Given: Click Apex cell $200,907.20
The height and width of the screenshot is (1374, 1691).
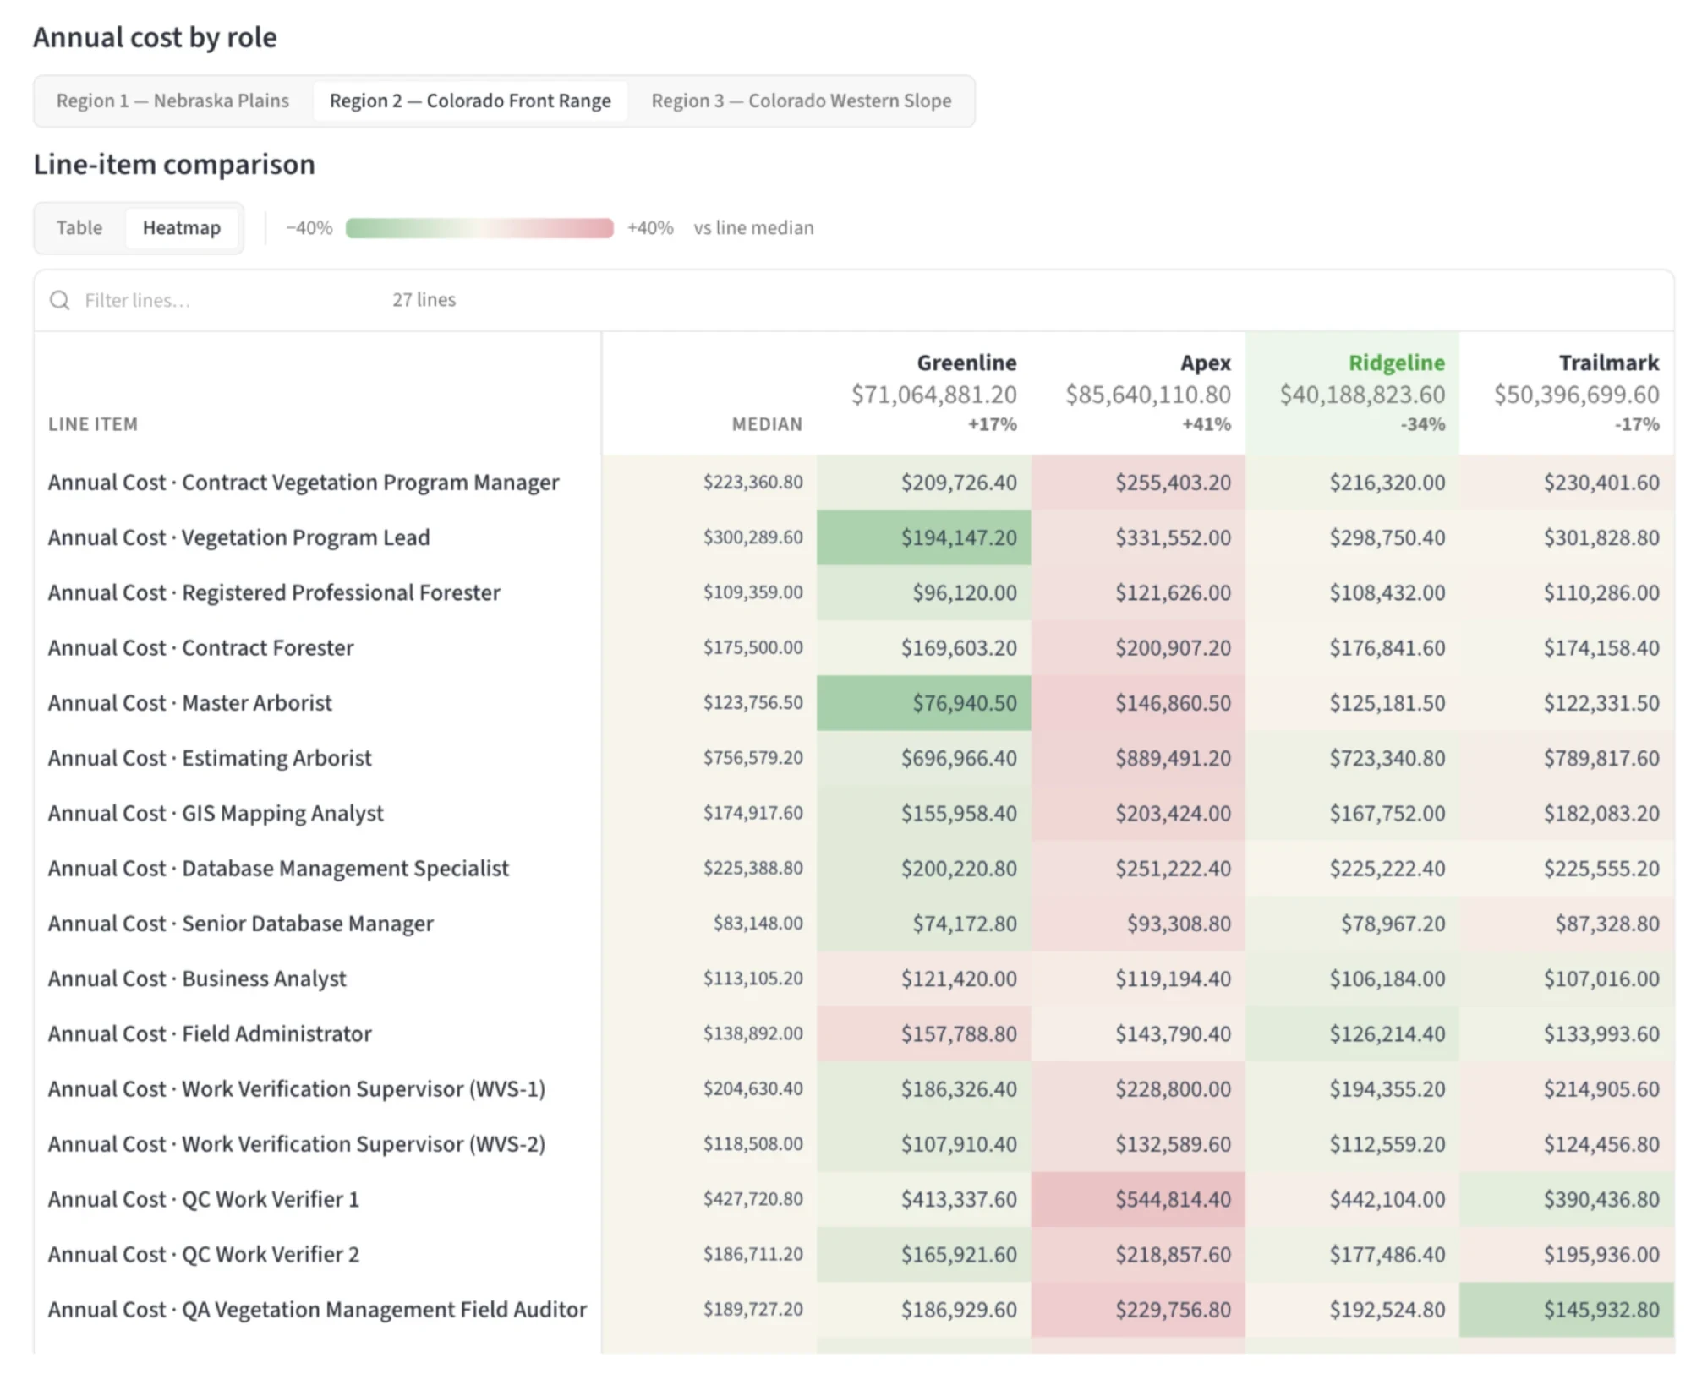Looking at the screenshot, I should [1138, 648].
